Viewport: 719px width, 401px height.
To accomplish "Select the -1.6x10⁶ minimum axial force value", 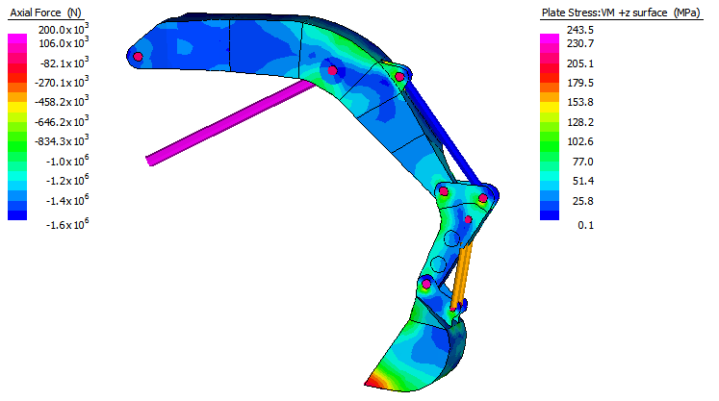I will pyautogui.click(x=67, y=225).
